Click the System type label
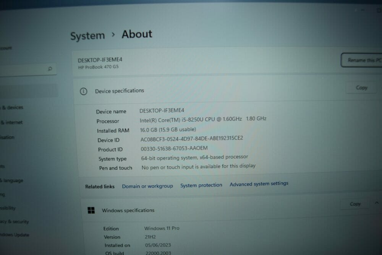Image resolution: width=382 pixels, height=255 pixels. tap(113, 159)
